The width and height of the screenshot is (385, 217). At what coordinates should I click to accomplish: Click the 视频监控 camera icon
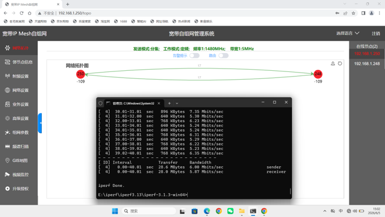coord(7,175)
